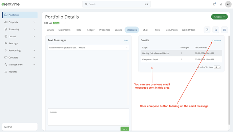Viewport: 233px width, 132px height.
Task: Open the Bills tab
Action: pos(79,30)
